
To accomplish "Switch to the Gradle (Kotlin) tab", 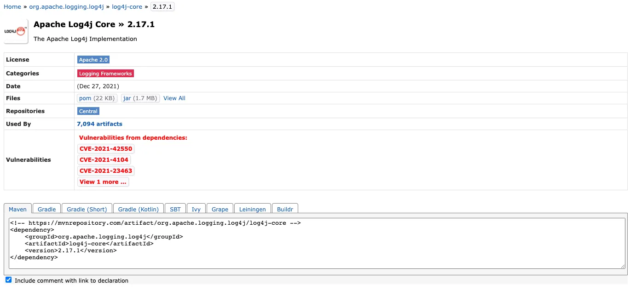I will click(139, 209).
